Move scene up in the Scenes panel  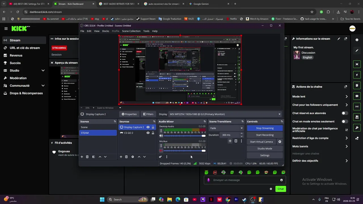click(x=100, y=157)
